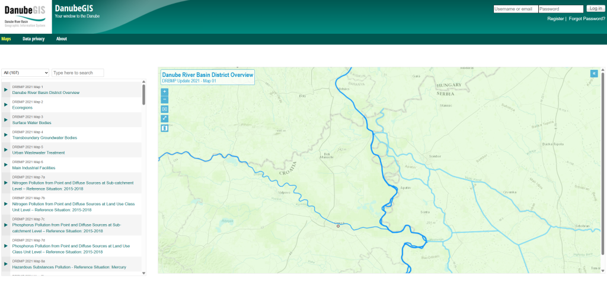Click the DanubeGIS logo
Image resolution: width=607 pixels, height=282 pixels.
(25, 16)
